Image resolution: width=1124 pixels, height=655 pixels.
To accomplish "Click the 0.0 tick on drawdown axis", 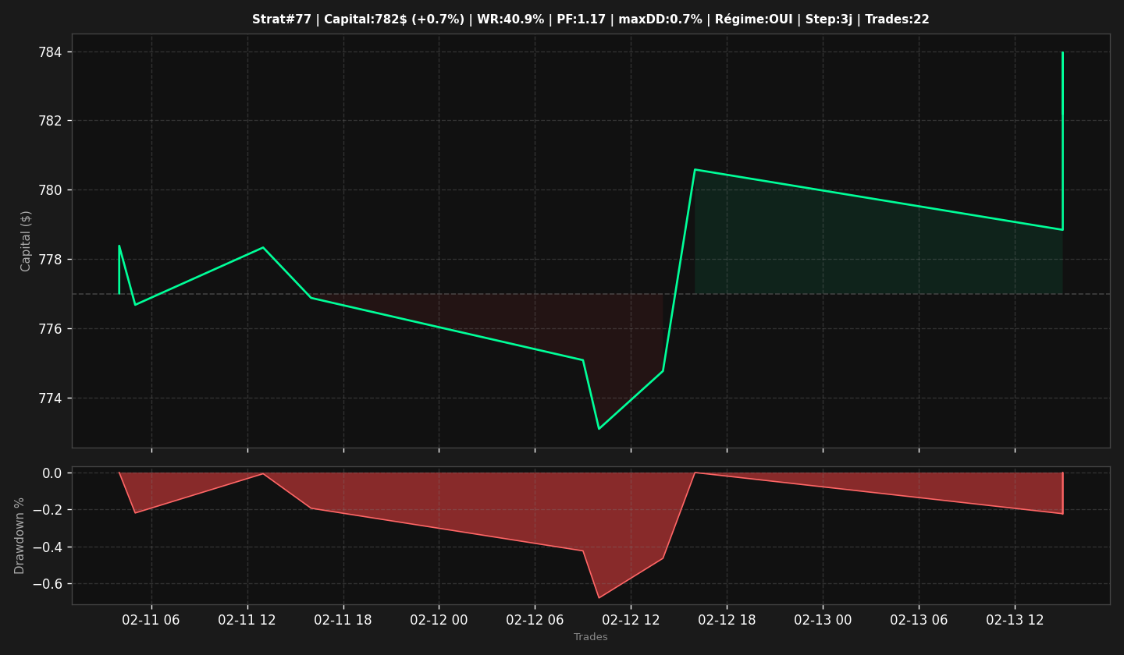I will point(52,473).
